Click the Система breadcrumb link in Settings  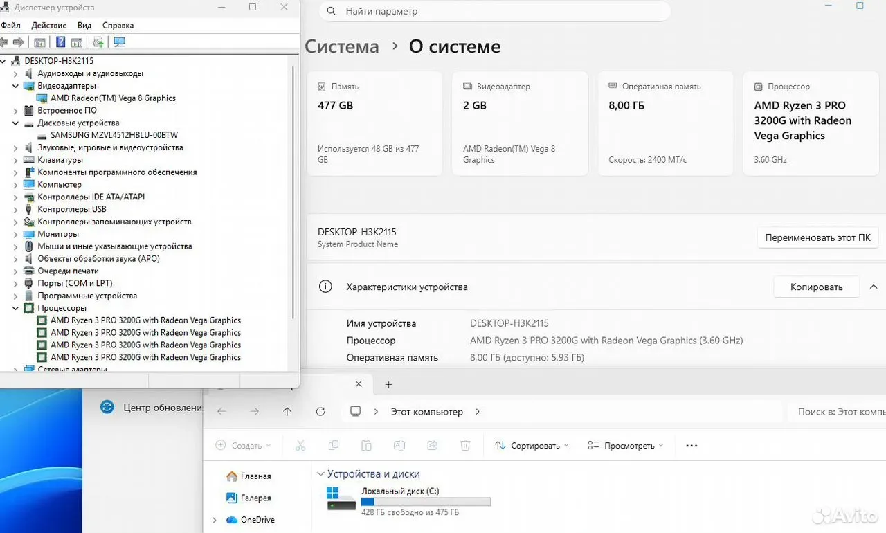[x=342, y=46]
